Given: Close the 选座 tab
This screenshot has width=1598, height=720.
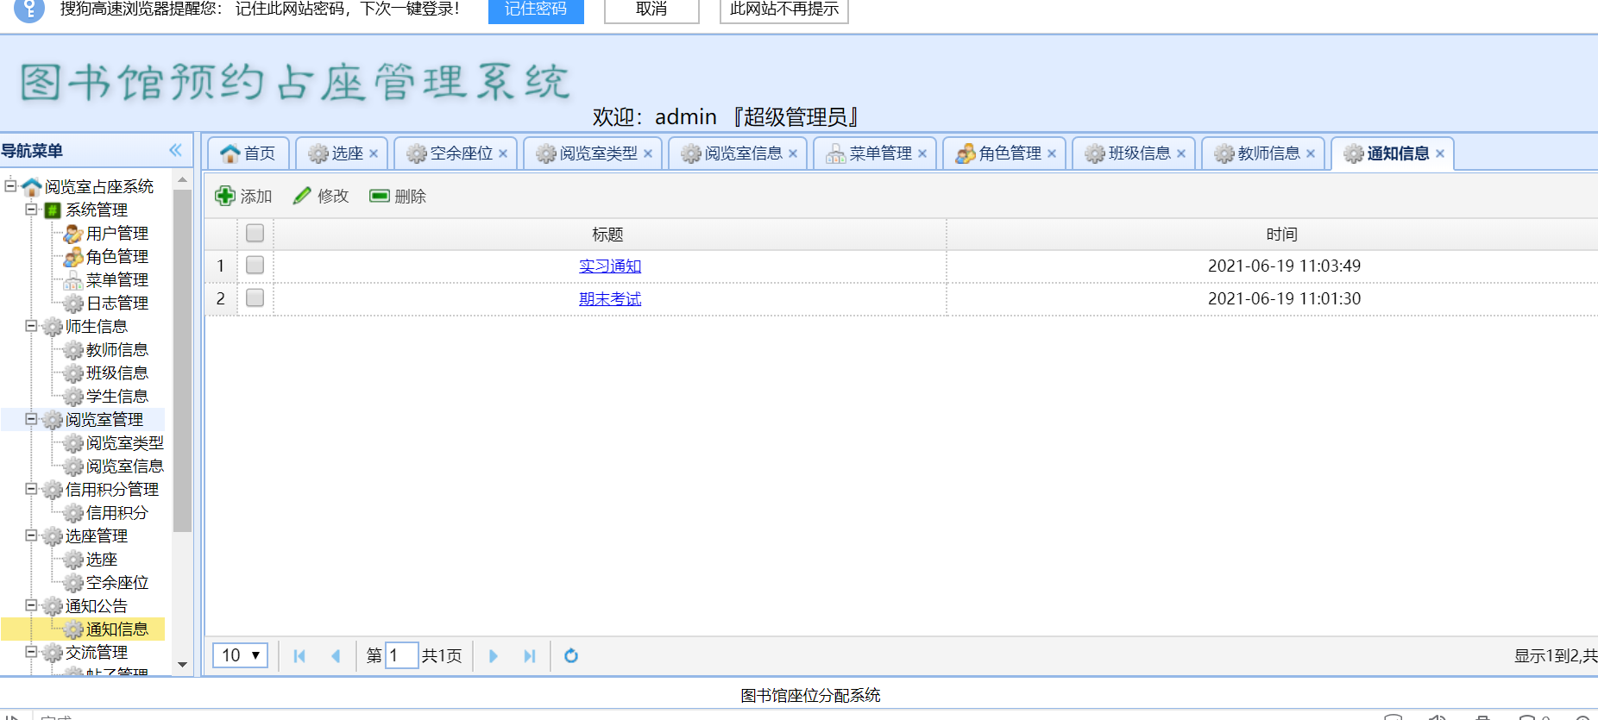Looking at the screenshot, I should point(374,153).
